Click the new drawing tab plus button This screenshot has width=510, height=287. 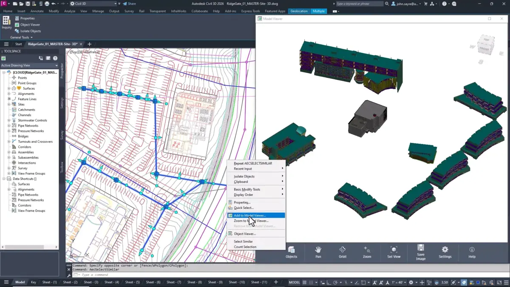tap(89, 44)
